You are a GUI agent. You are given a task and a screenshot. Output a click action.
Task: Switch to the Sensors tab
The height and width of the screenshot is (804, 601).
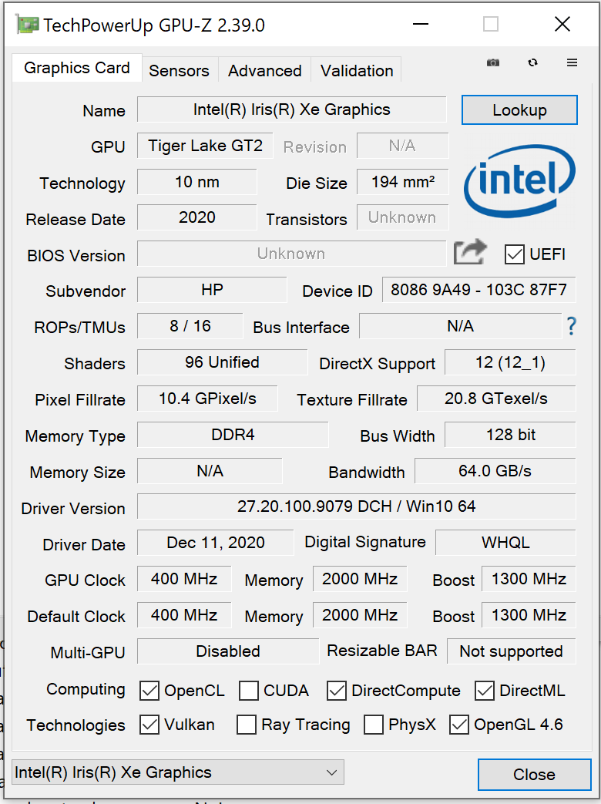(x=179, y=70)
